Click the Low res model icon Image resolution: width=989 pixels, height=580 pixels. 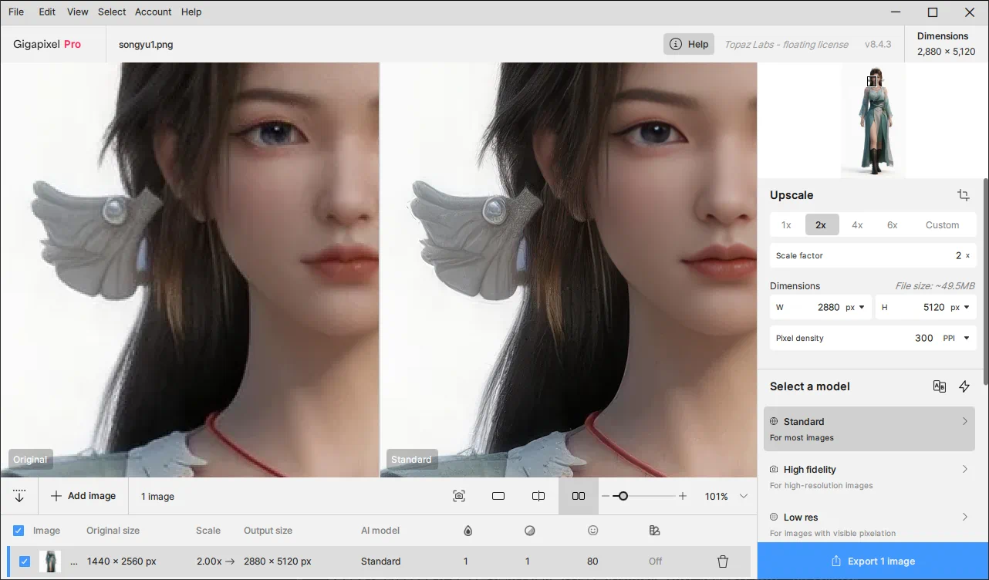click(x=774, y=517)
